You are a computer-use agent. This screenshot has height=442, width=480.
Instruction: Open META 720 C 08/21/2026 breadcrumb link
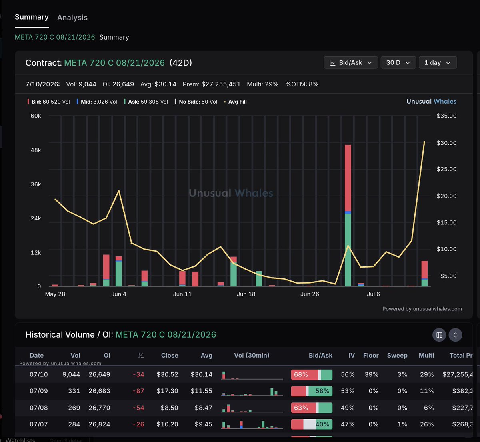55,37
